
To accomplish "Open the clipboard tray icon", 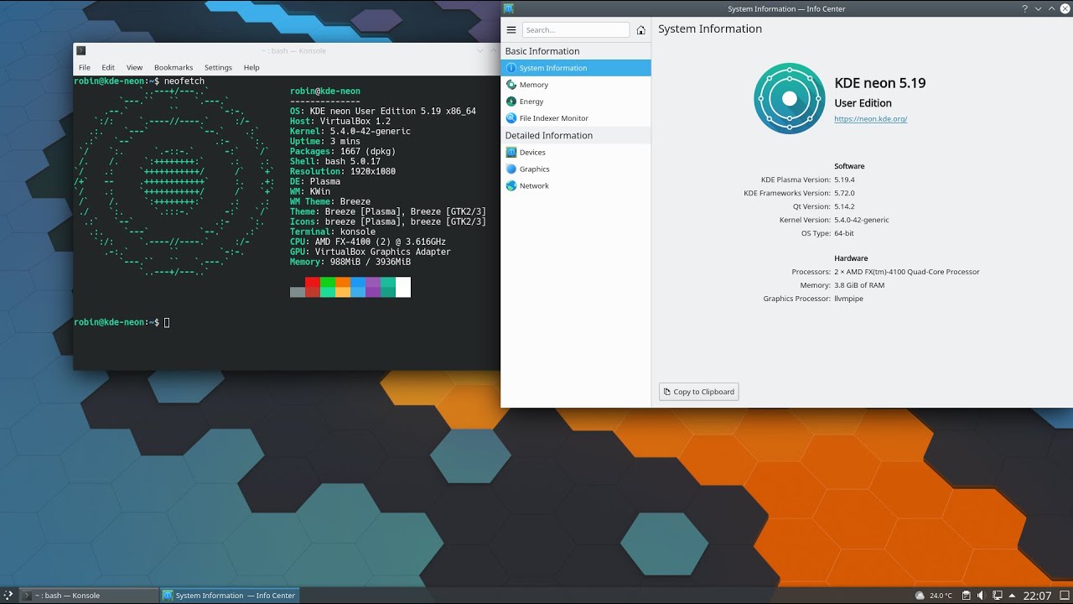I will (967, 596).
